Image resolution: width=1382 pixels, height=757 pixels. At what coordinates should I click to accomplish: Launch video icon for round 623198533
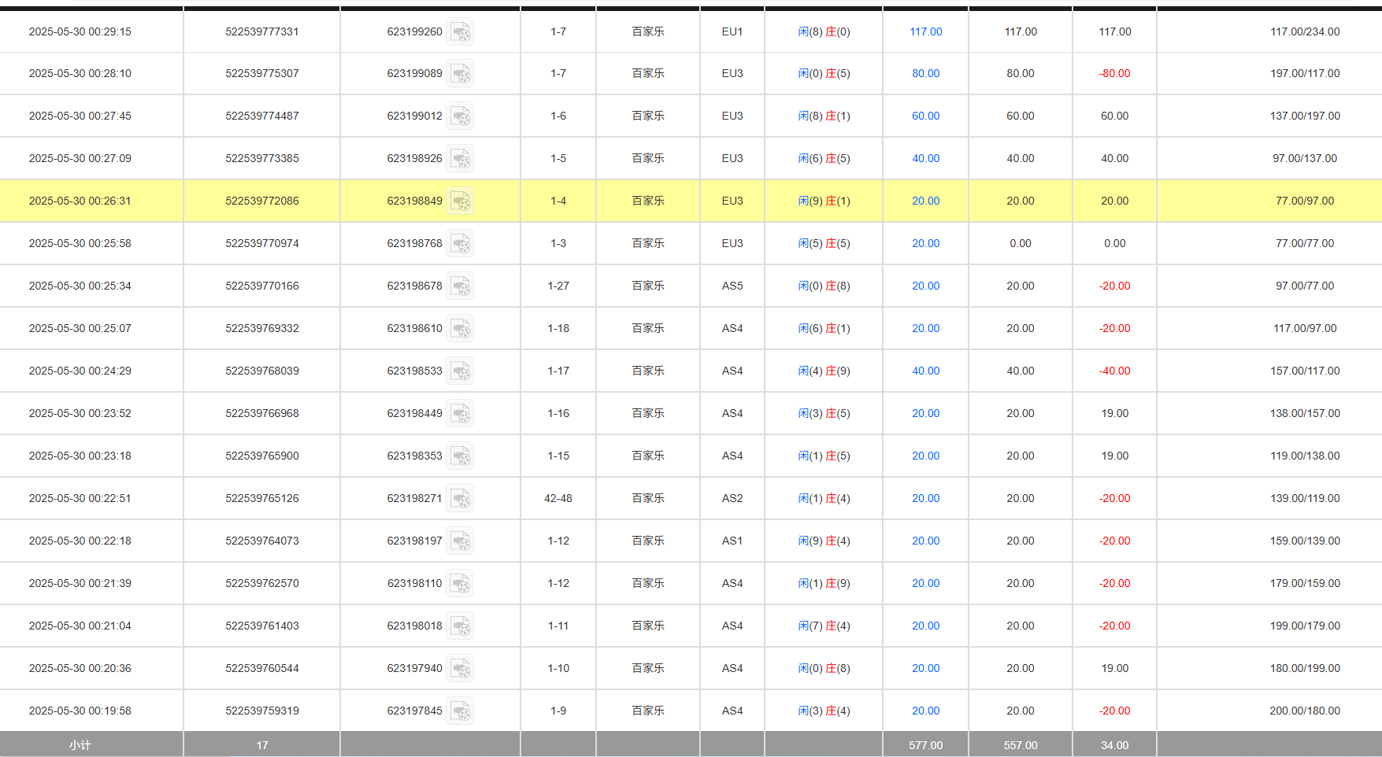click(460, 371)
